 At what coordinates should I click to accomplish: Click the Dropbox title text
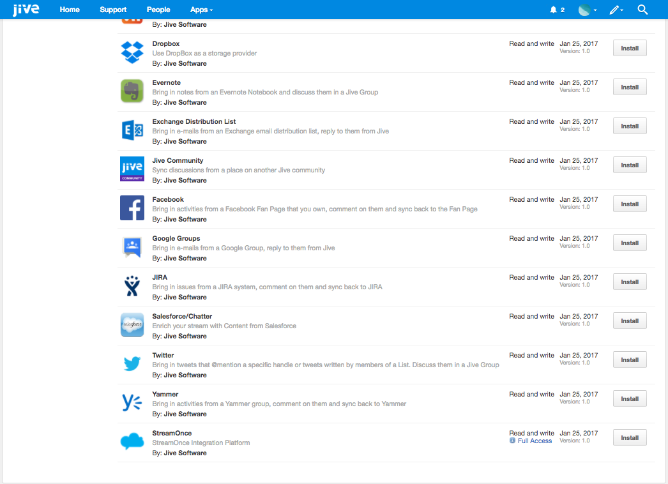point(165,43)
